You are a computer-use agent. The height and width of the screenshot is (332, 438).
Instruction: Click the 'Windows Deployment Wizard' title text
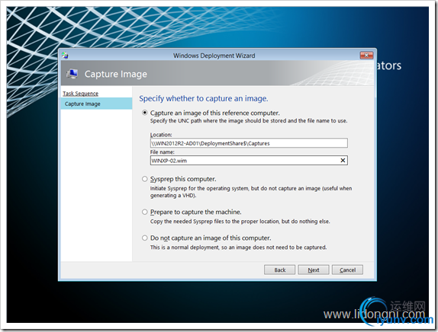tap(214, 56)
